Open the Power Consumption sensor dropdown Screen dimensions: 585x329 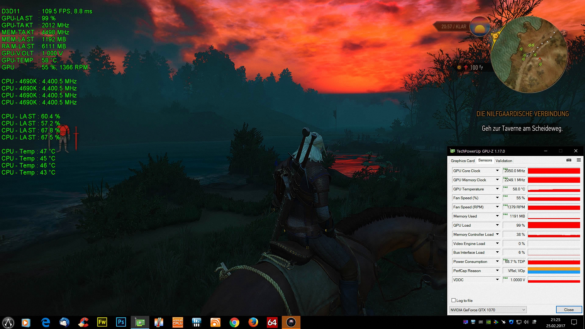click(497, 262)
